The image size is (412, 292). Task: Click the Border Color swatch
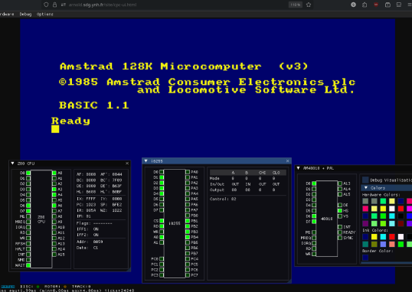pos(365,258)
